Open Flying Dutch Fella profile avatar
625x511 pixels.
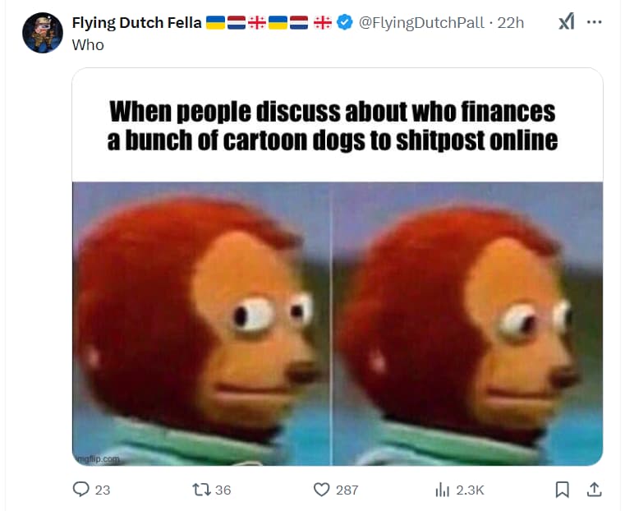43,33
